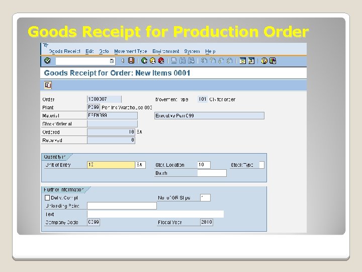Click the Unloading Point field

(x=122, y=206)
